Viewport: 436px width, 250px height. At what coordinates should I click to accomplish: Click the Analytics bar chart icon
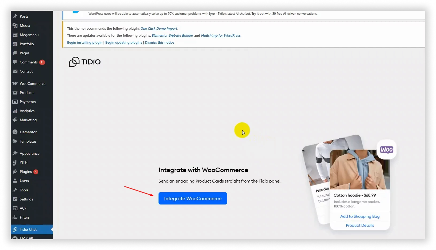click(x=15, y=111)
